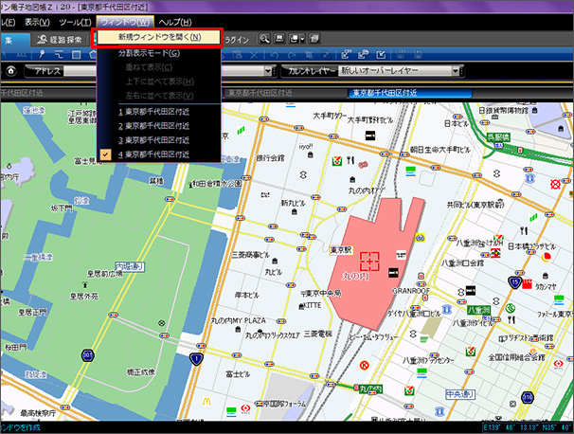This screenshot has height=434, width=574.
Task: Click the paste clipboard toolbar icon
Action: (237, 55)
